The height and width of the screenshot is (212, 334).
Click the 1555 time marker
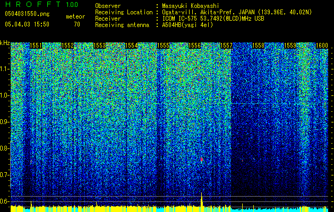click(x=163, y=46)
